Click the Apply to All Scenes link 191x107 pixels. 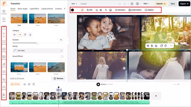(x=17, y=78)
